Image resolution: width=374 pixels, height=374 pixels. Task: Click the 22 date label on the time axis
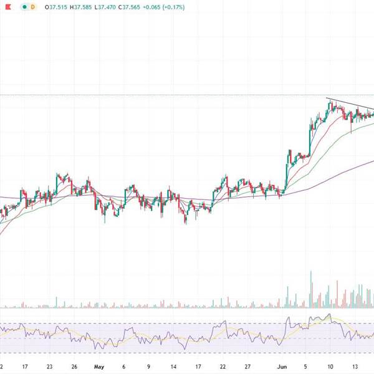pyautogui.click(x=223, y=367)
